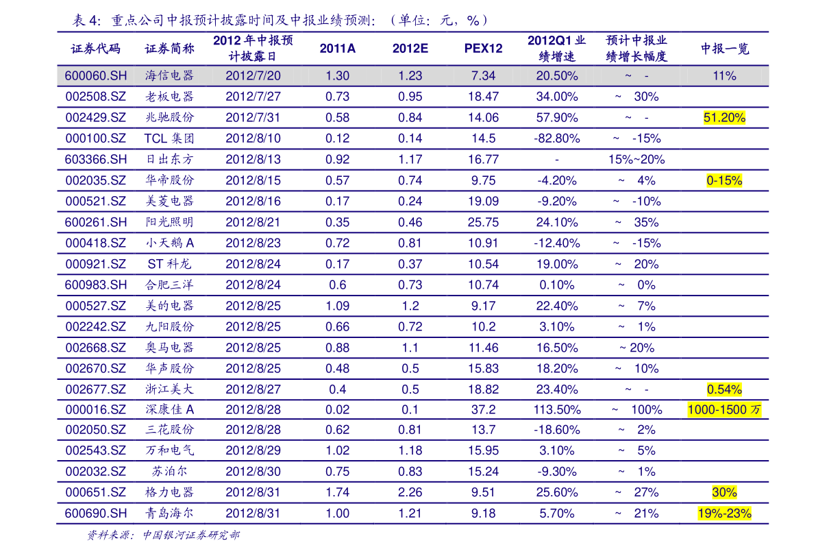Click the 证券代码 column header
Screen dimensions: 816x554
[96, 49]
